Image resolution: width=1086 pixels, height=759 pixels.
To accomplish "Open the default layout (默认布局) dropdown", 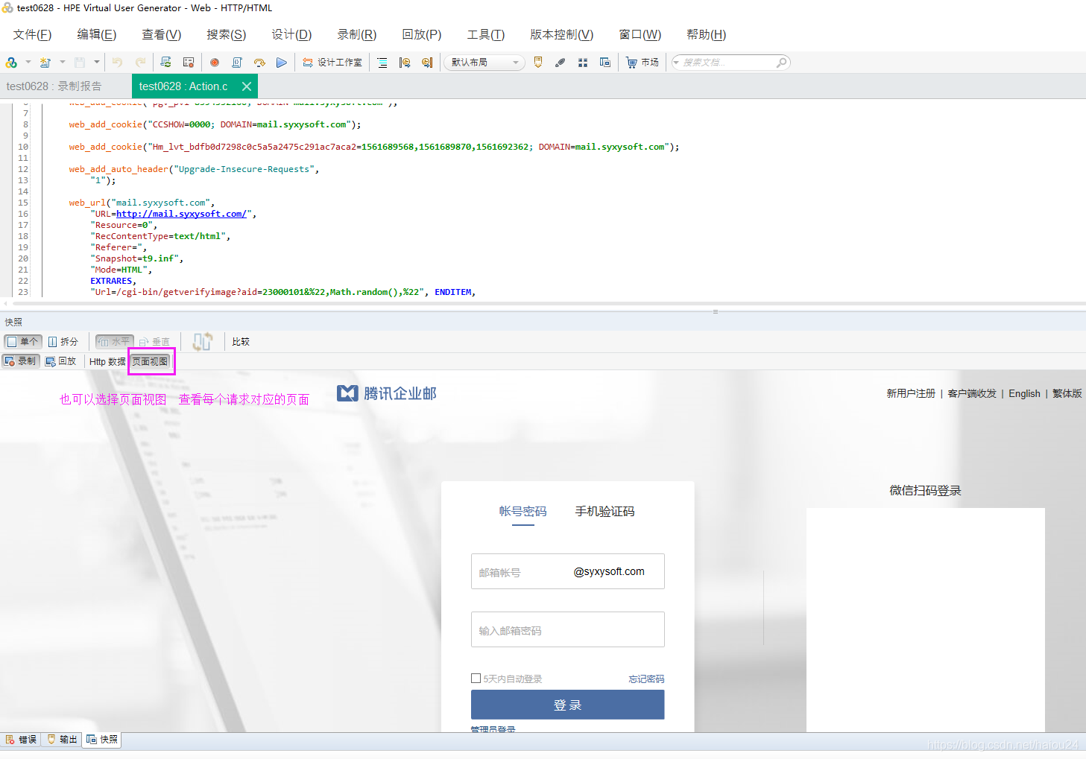I will pyautogui.click(x=484, y=63).
